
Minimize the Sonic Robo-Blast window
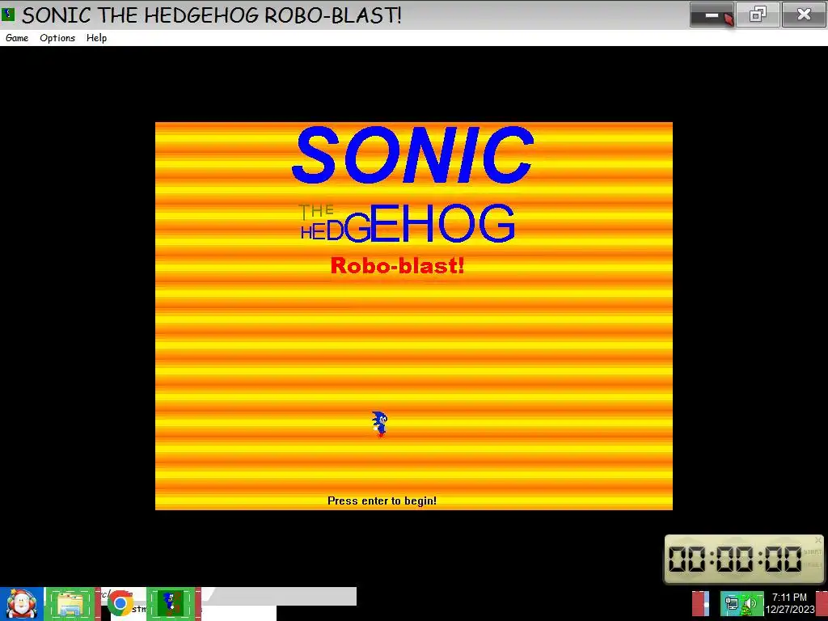pyautogui.click(x=712, y=15)
